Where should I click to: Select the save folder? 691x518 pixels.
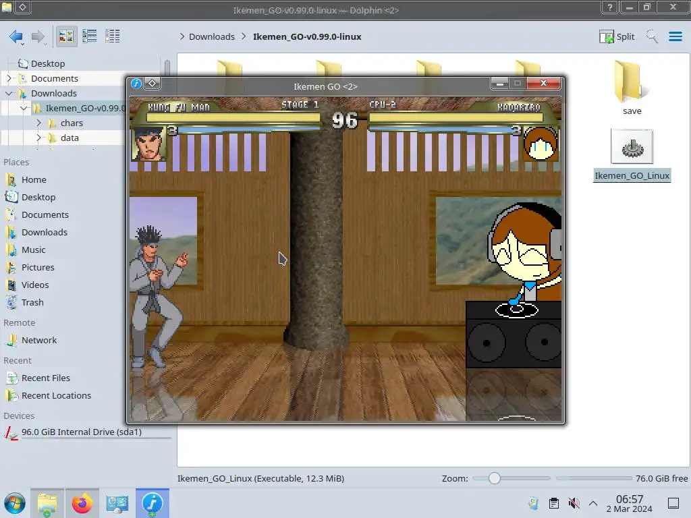coord(632,88)
